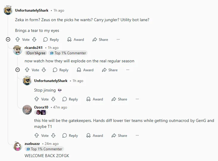Open more options on Ozora10's comment
The width and height of the screenshot is (218, 161).
[137, 135]
